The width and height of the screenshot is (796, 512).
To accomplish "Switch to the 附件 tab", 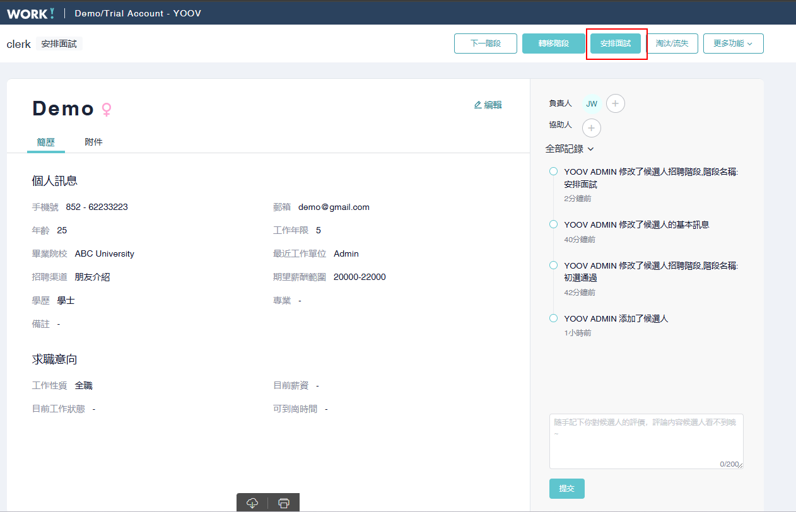I will pos(93,142).
